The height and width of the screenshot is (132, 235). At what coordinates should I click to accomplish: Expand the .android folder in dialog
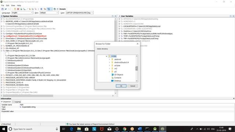pos(109,59)
